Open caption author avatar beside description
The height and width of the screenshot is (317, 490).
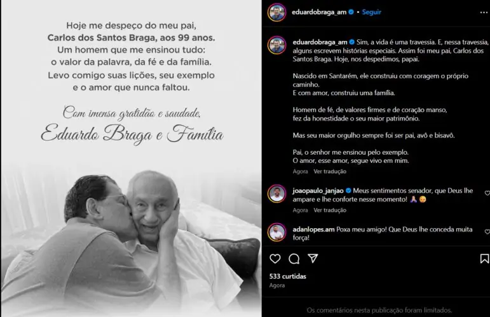tap(277, 45)
